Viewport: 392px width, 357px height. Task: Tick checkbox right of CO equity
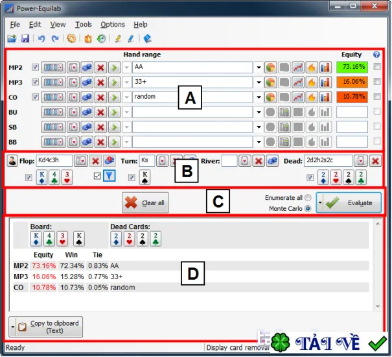(376, 97)
